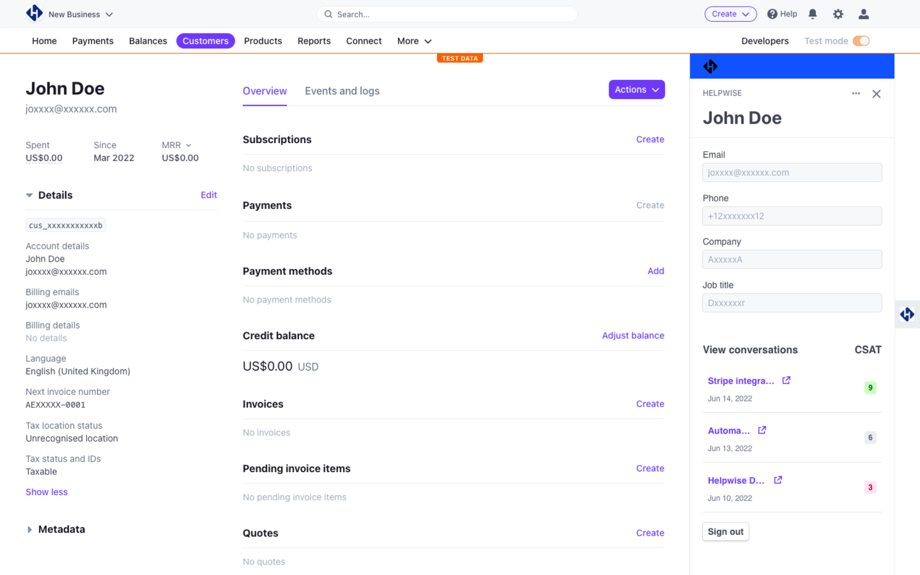Open the notifications bell
Screen dimensions: 920x575
click(x=812, y=14)
